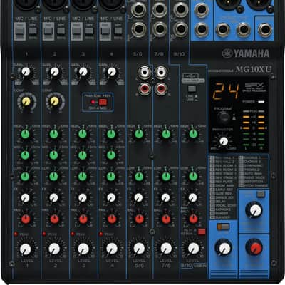Click the channel 3 red PEAK LED
The height and width of the screenshot is (285, 285).
[x=73, y=234]
